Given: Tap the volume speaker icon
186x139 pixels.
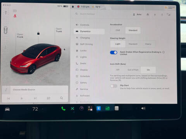Looking at the screenshot, I should 143,108.
